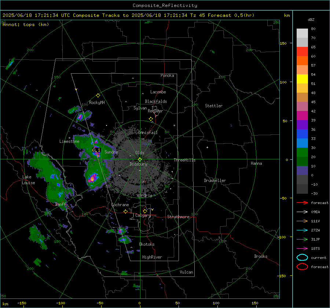Click the Strathmore label
Viewport: 330px width, 308px height.
tap(178, 217)
